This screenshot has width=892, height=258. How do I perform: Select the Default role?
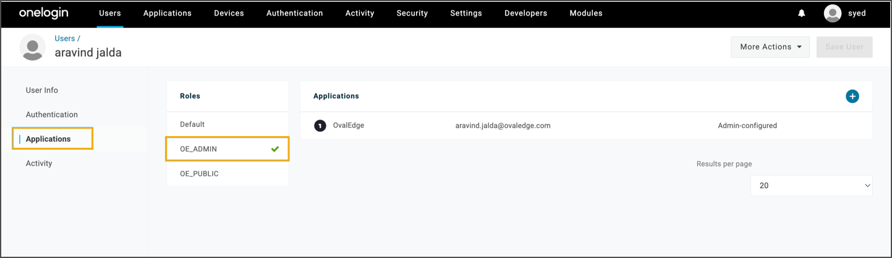(x=192, y=124)
